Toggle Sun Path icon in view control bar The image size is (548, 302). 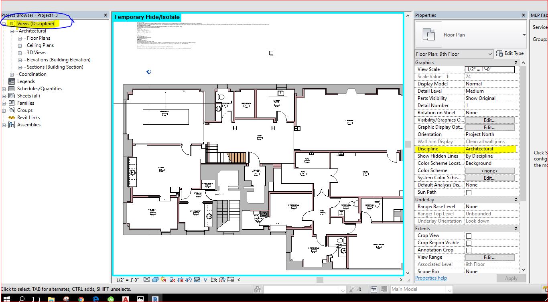click(x=163, y=280)
